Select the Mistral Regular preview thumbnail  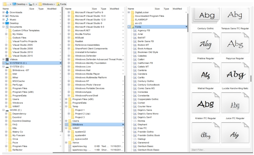[206, 73]
